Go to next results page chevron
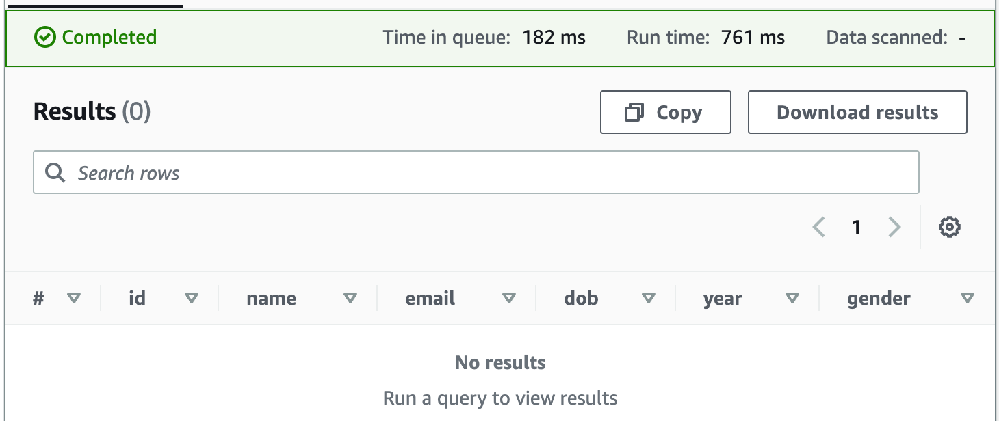This screenshot has height=421, width=999. coord(894,227)
